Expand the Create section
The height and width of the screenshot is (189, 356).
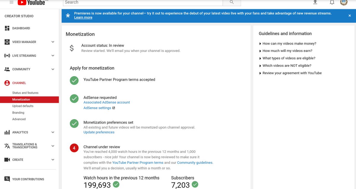coord(53,160)
